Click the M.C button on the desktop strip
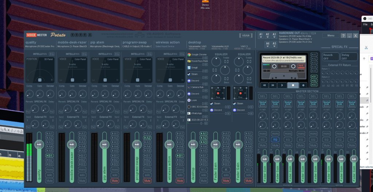The height and width of the screenshot is (192, 373). 203,170
